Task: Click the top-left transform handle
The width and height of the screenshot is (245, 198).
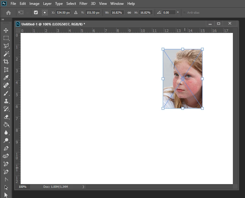Action: click(x=163, y=49)
